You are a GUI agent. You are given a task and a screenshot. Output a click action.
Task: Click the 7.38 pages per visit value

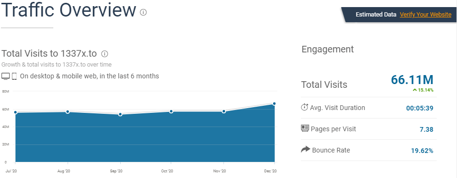(x=426, y=129)
